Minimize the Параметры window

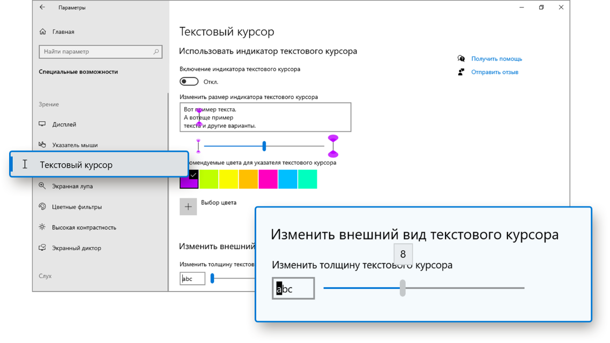point(522,8)
